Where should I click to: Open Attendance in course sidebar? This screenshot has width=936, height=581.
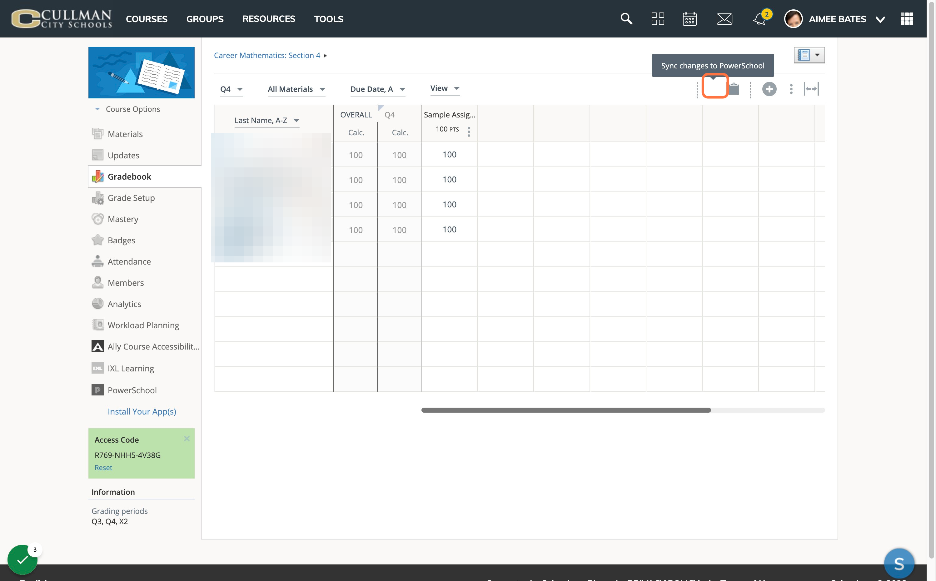pos(129,262)
